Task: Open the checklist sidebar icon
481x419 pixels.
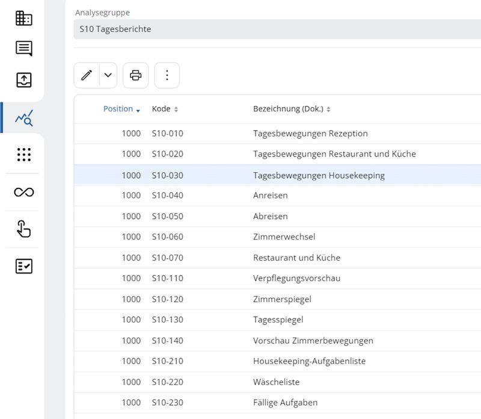Action: click(x=24, y=267)
